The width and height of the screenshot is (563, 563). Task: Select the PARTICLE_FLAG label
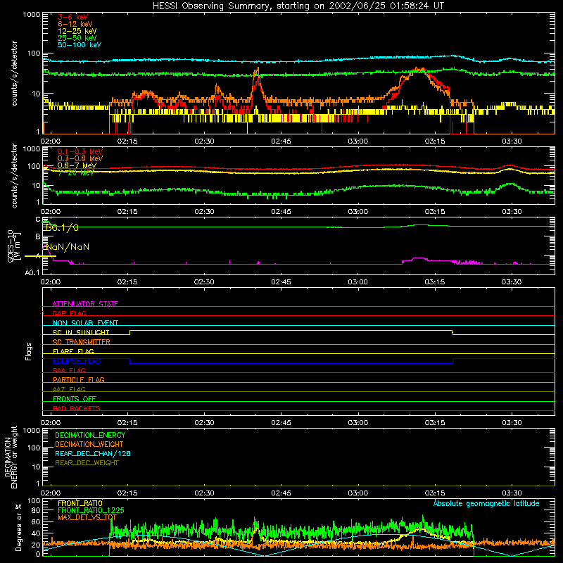point(79,379)
